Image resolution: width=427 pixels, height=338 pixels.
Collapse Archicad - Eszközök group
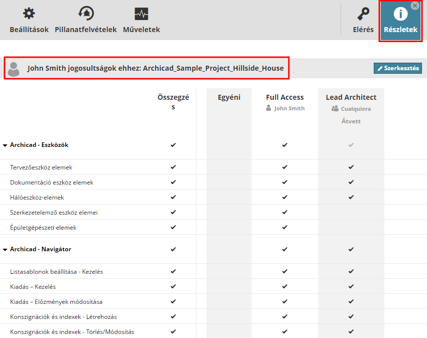[x=5, y=145]
